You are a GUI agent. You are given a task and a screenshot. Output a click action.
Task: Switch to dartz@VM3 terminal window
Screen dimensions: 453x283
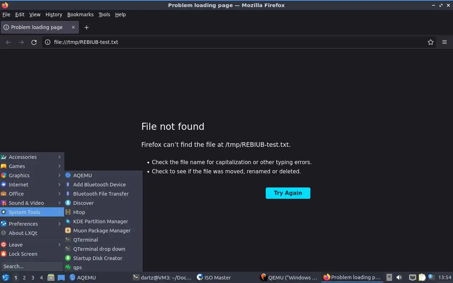pyautogui.click(x=162, y=278)
